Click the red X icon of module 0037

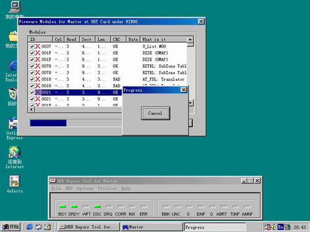pos(38,46)
